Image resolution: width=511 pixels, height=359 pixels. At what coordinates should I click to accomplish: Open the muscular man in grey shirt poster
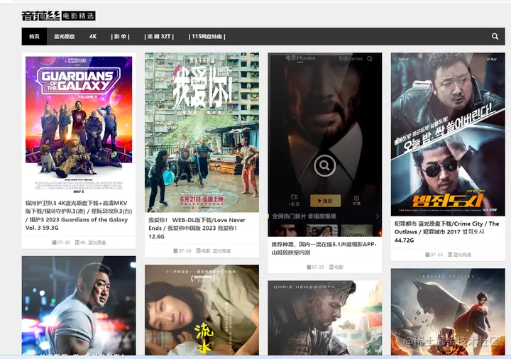[x=79, y=306]
